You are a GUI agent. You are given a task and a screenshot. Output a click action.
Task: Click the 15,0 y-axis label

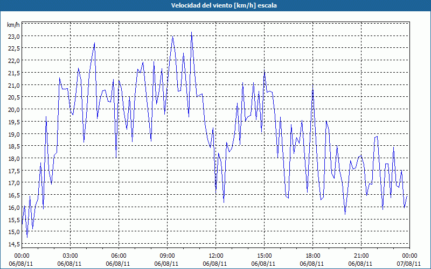point(15,232)
